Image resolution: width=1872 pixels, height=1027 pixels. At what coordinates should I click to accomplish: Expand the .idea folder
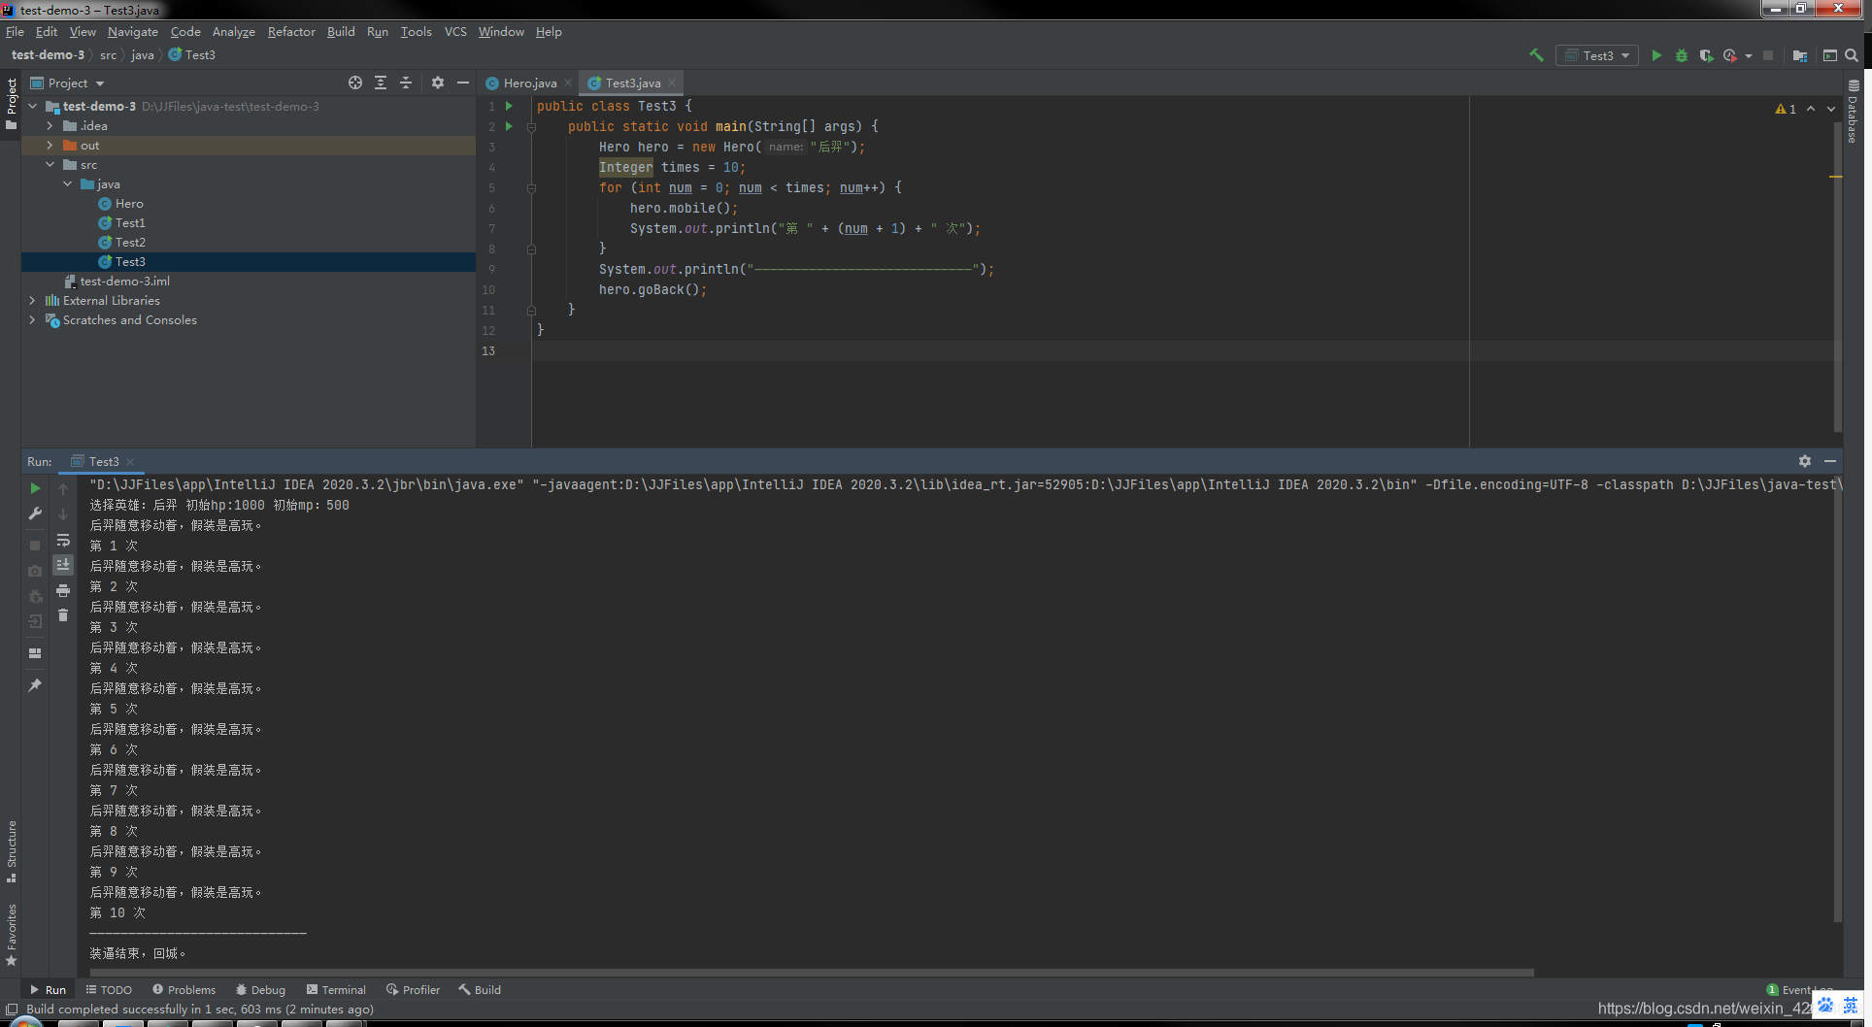coord(50,126)
